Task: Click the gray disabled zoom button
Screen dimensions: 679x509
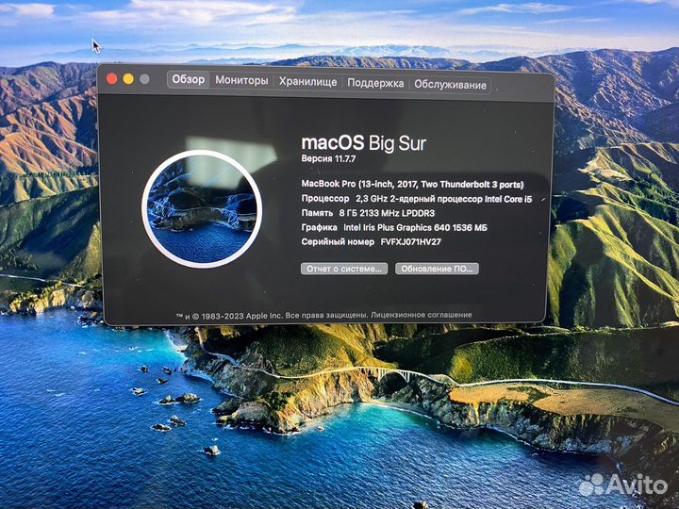Action: pyautogui.click(x=144, y=79)
